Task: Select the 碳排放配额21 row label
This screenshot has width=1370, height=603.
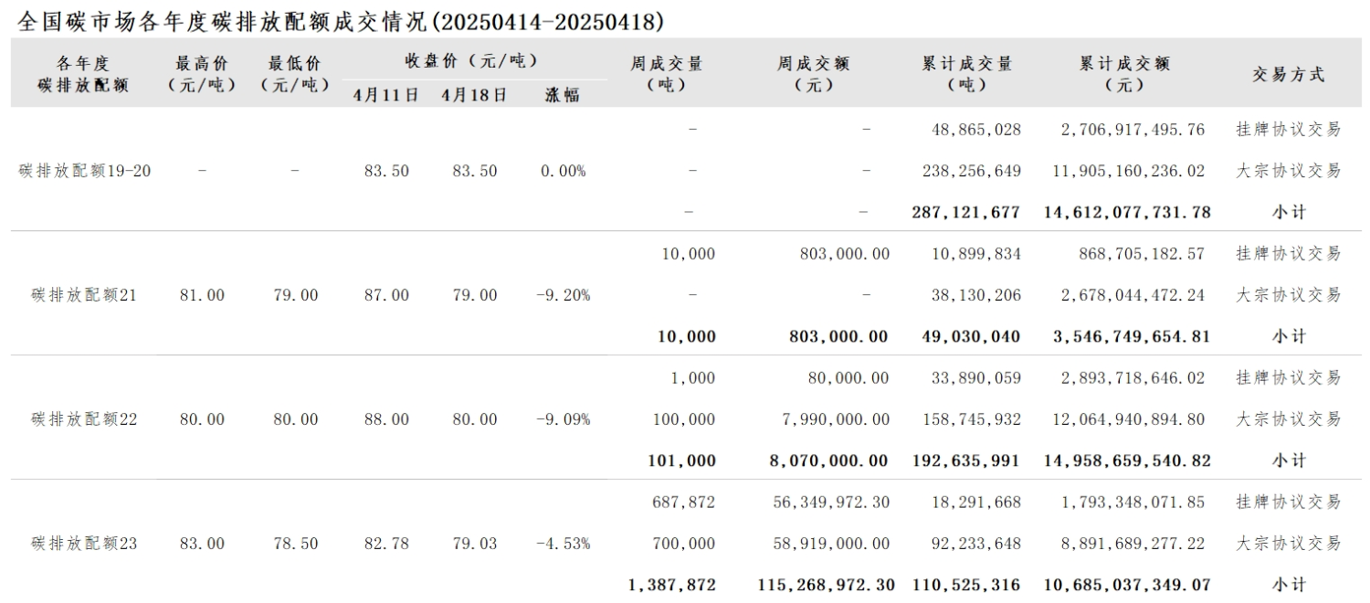Action: point(84,295)
